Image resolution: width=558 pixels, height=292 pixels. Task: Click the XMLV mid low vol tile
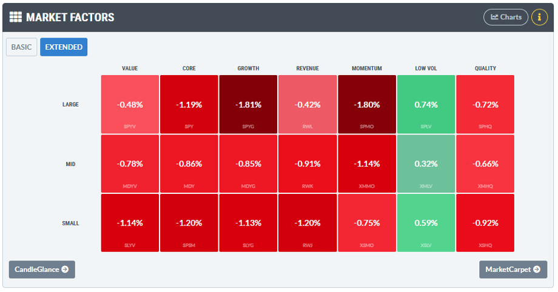[426, 164]
